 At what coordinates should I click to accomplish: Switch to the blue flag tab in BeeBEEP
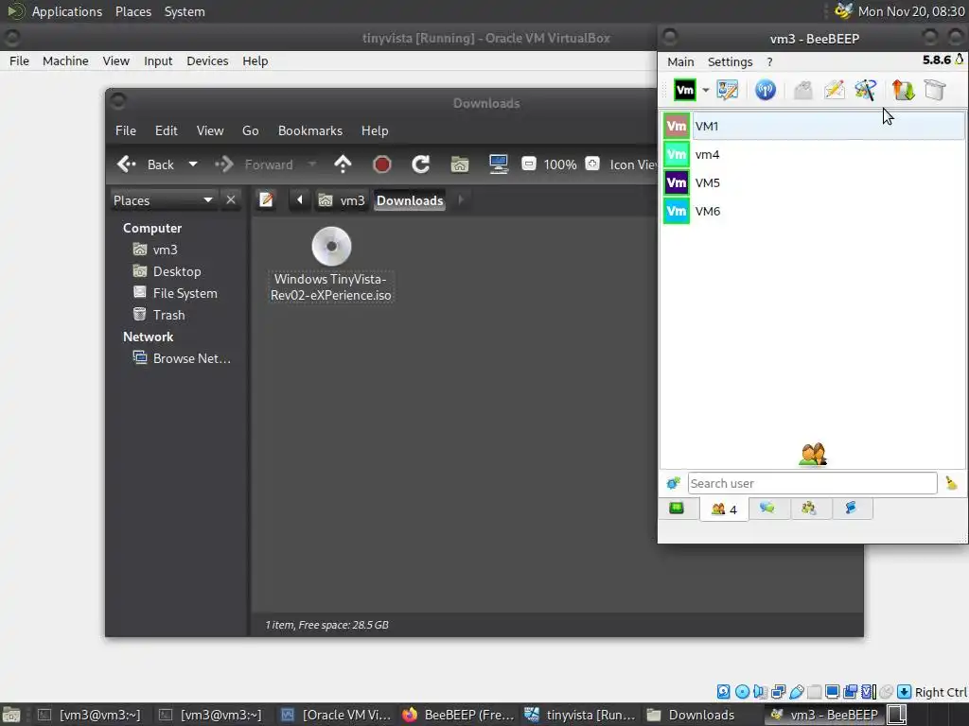click(851, 508)
